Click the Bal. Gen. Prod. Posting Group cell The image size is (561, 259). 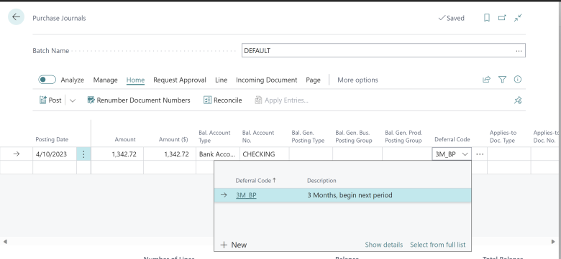tap(407, 154)
